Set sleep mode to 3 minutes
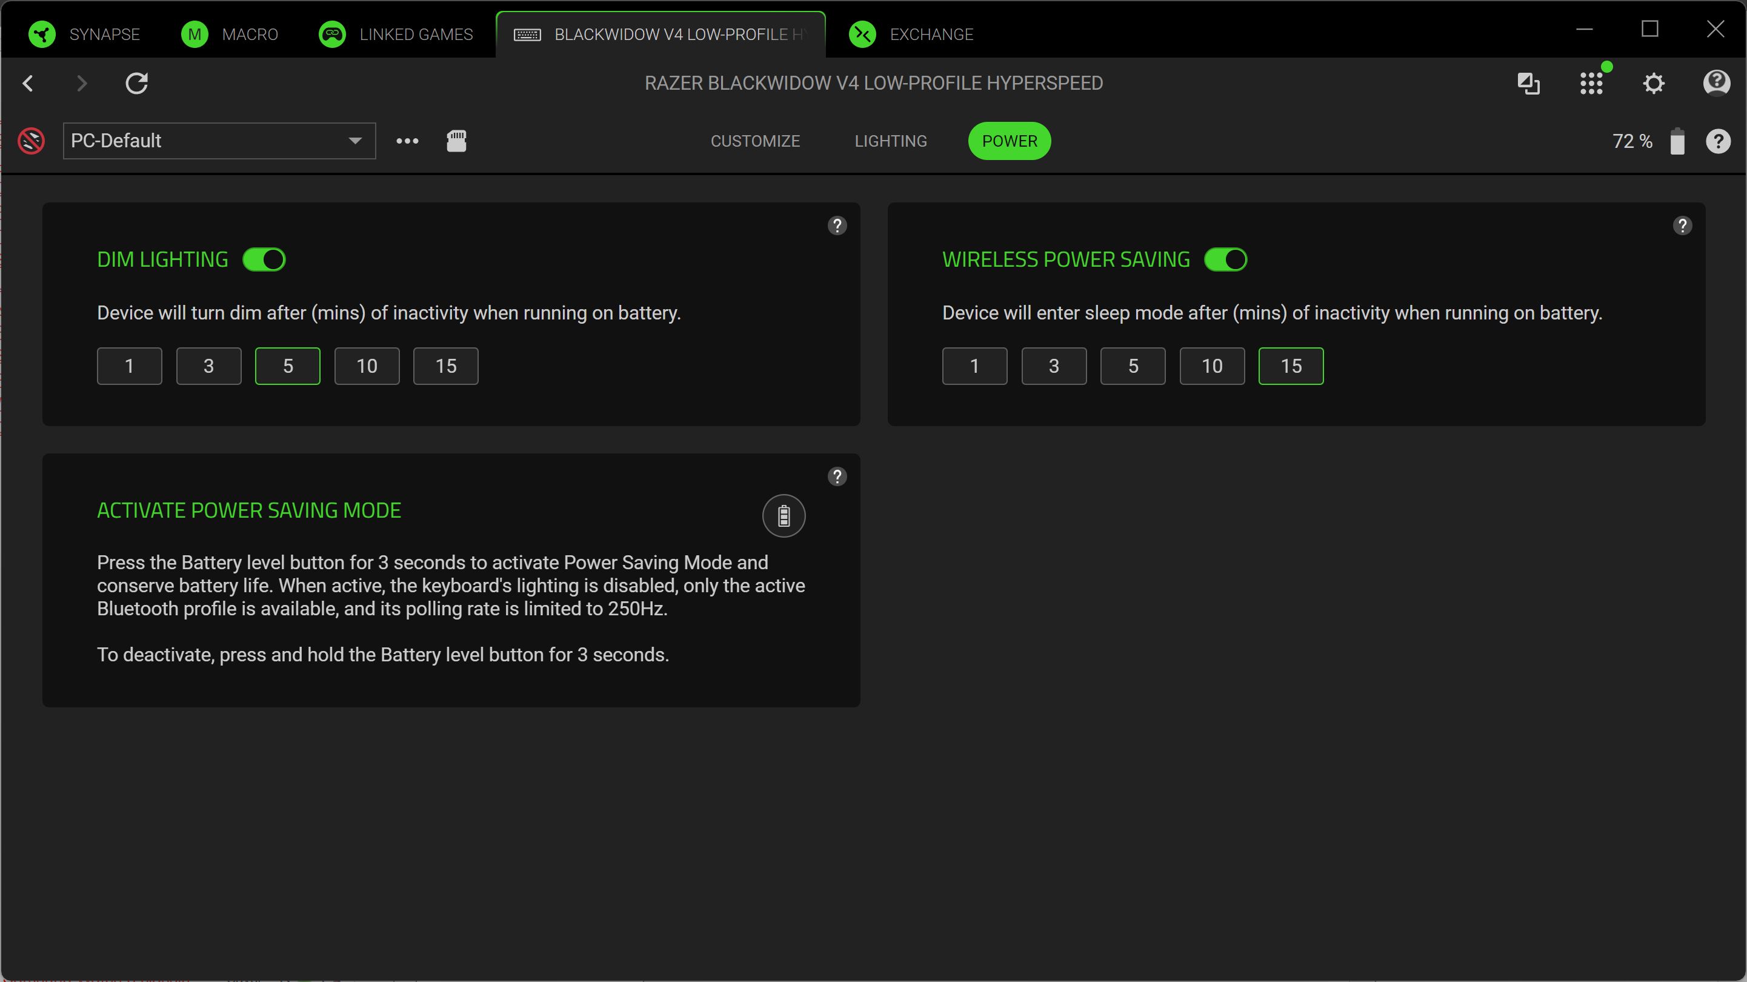Image resolution: width=1747 pixels, height=982 pixels. click(x=1054, y=367)
